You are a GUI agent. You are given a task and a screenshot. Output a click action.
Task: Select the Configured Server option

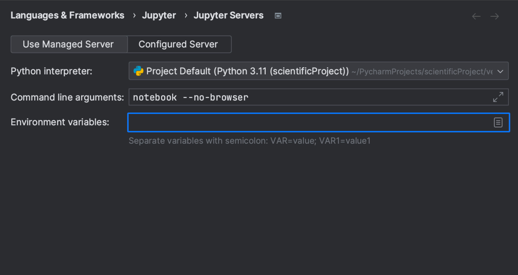178,44
